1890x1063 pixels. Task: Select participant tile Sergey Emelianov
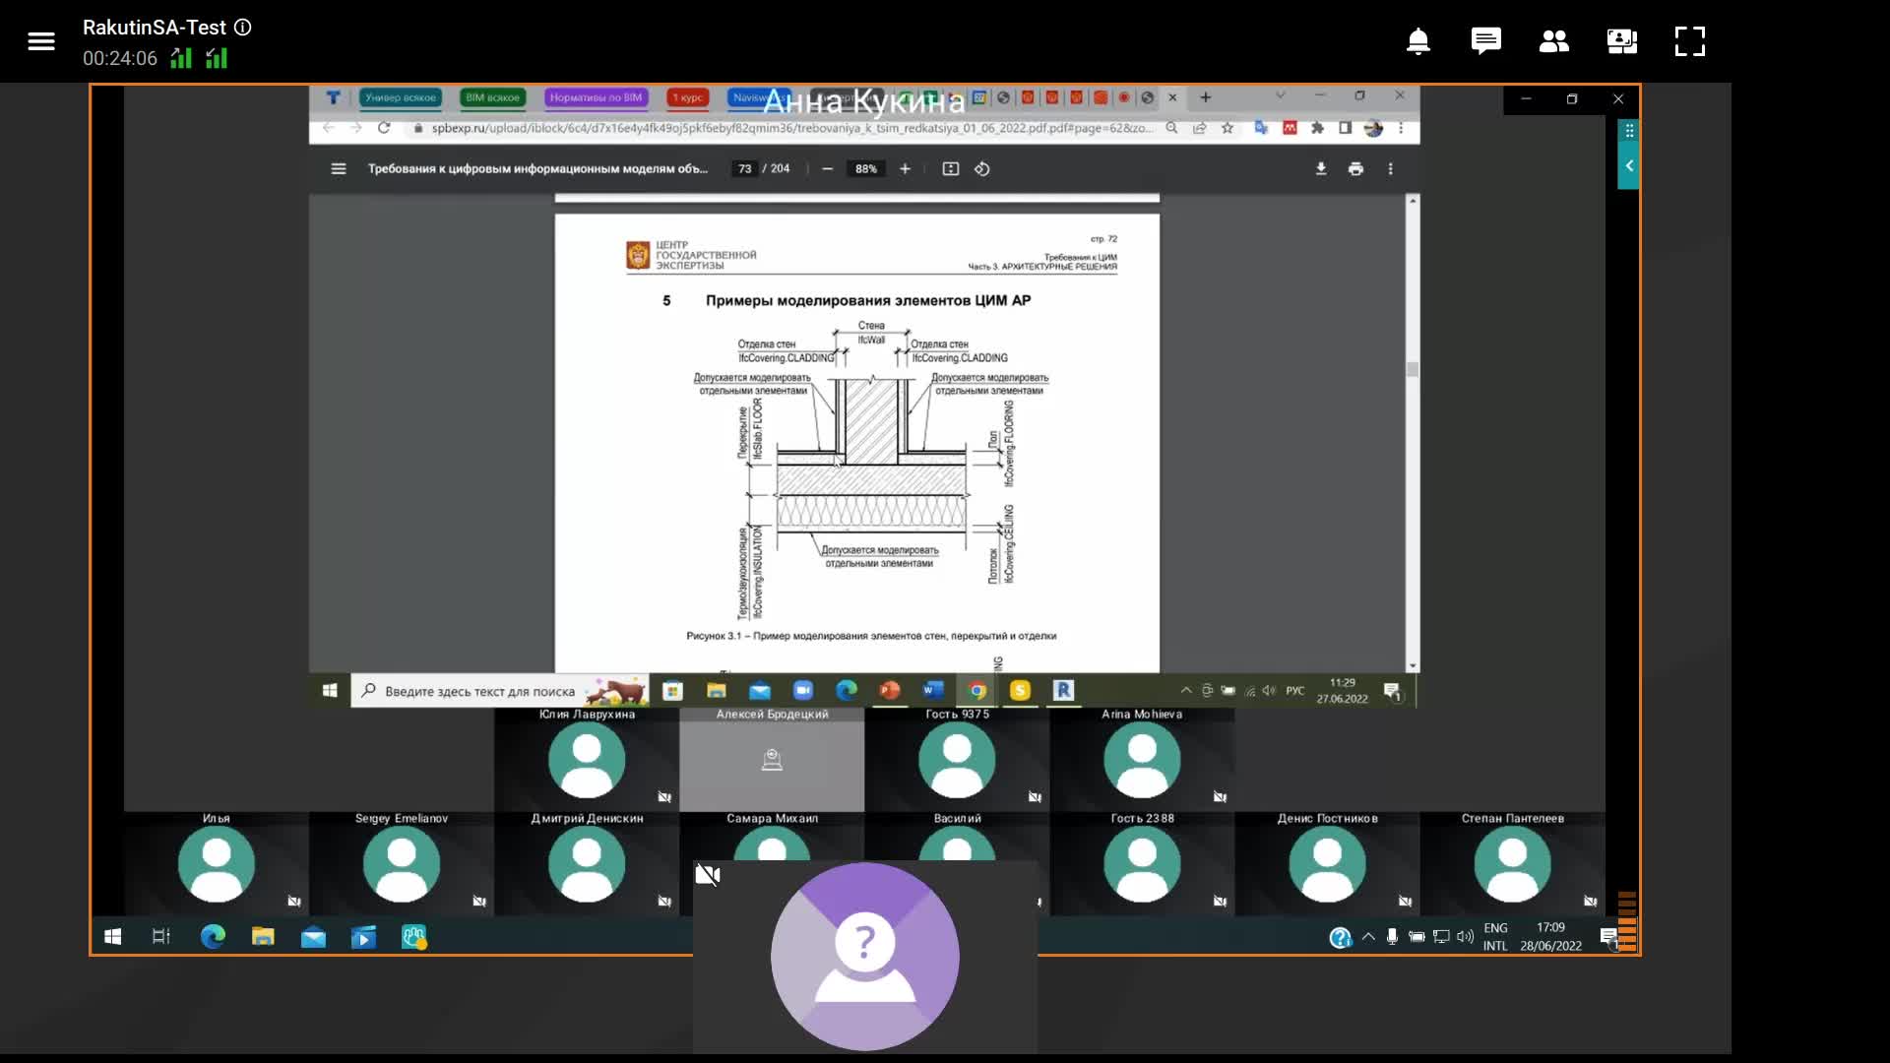[x=402, y=863]
